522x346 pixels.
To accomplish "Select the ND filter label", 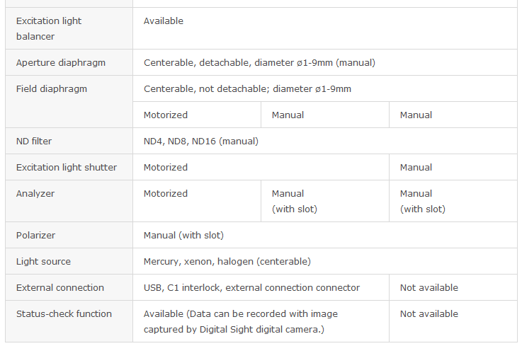I will [34, 141].
